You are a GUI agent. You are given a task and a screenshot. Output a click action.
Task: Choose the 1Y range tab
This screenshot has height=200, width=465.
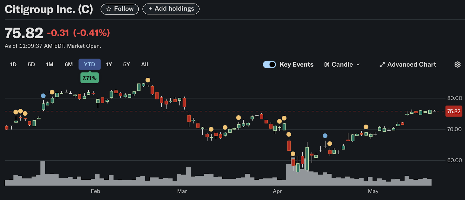pyautogui.click(x=109, y=64)
